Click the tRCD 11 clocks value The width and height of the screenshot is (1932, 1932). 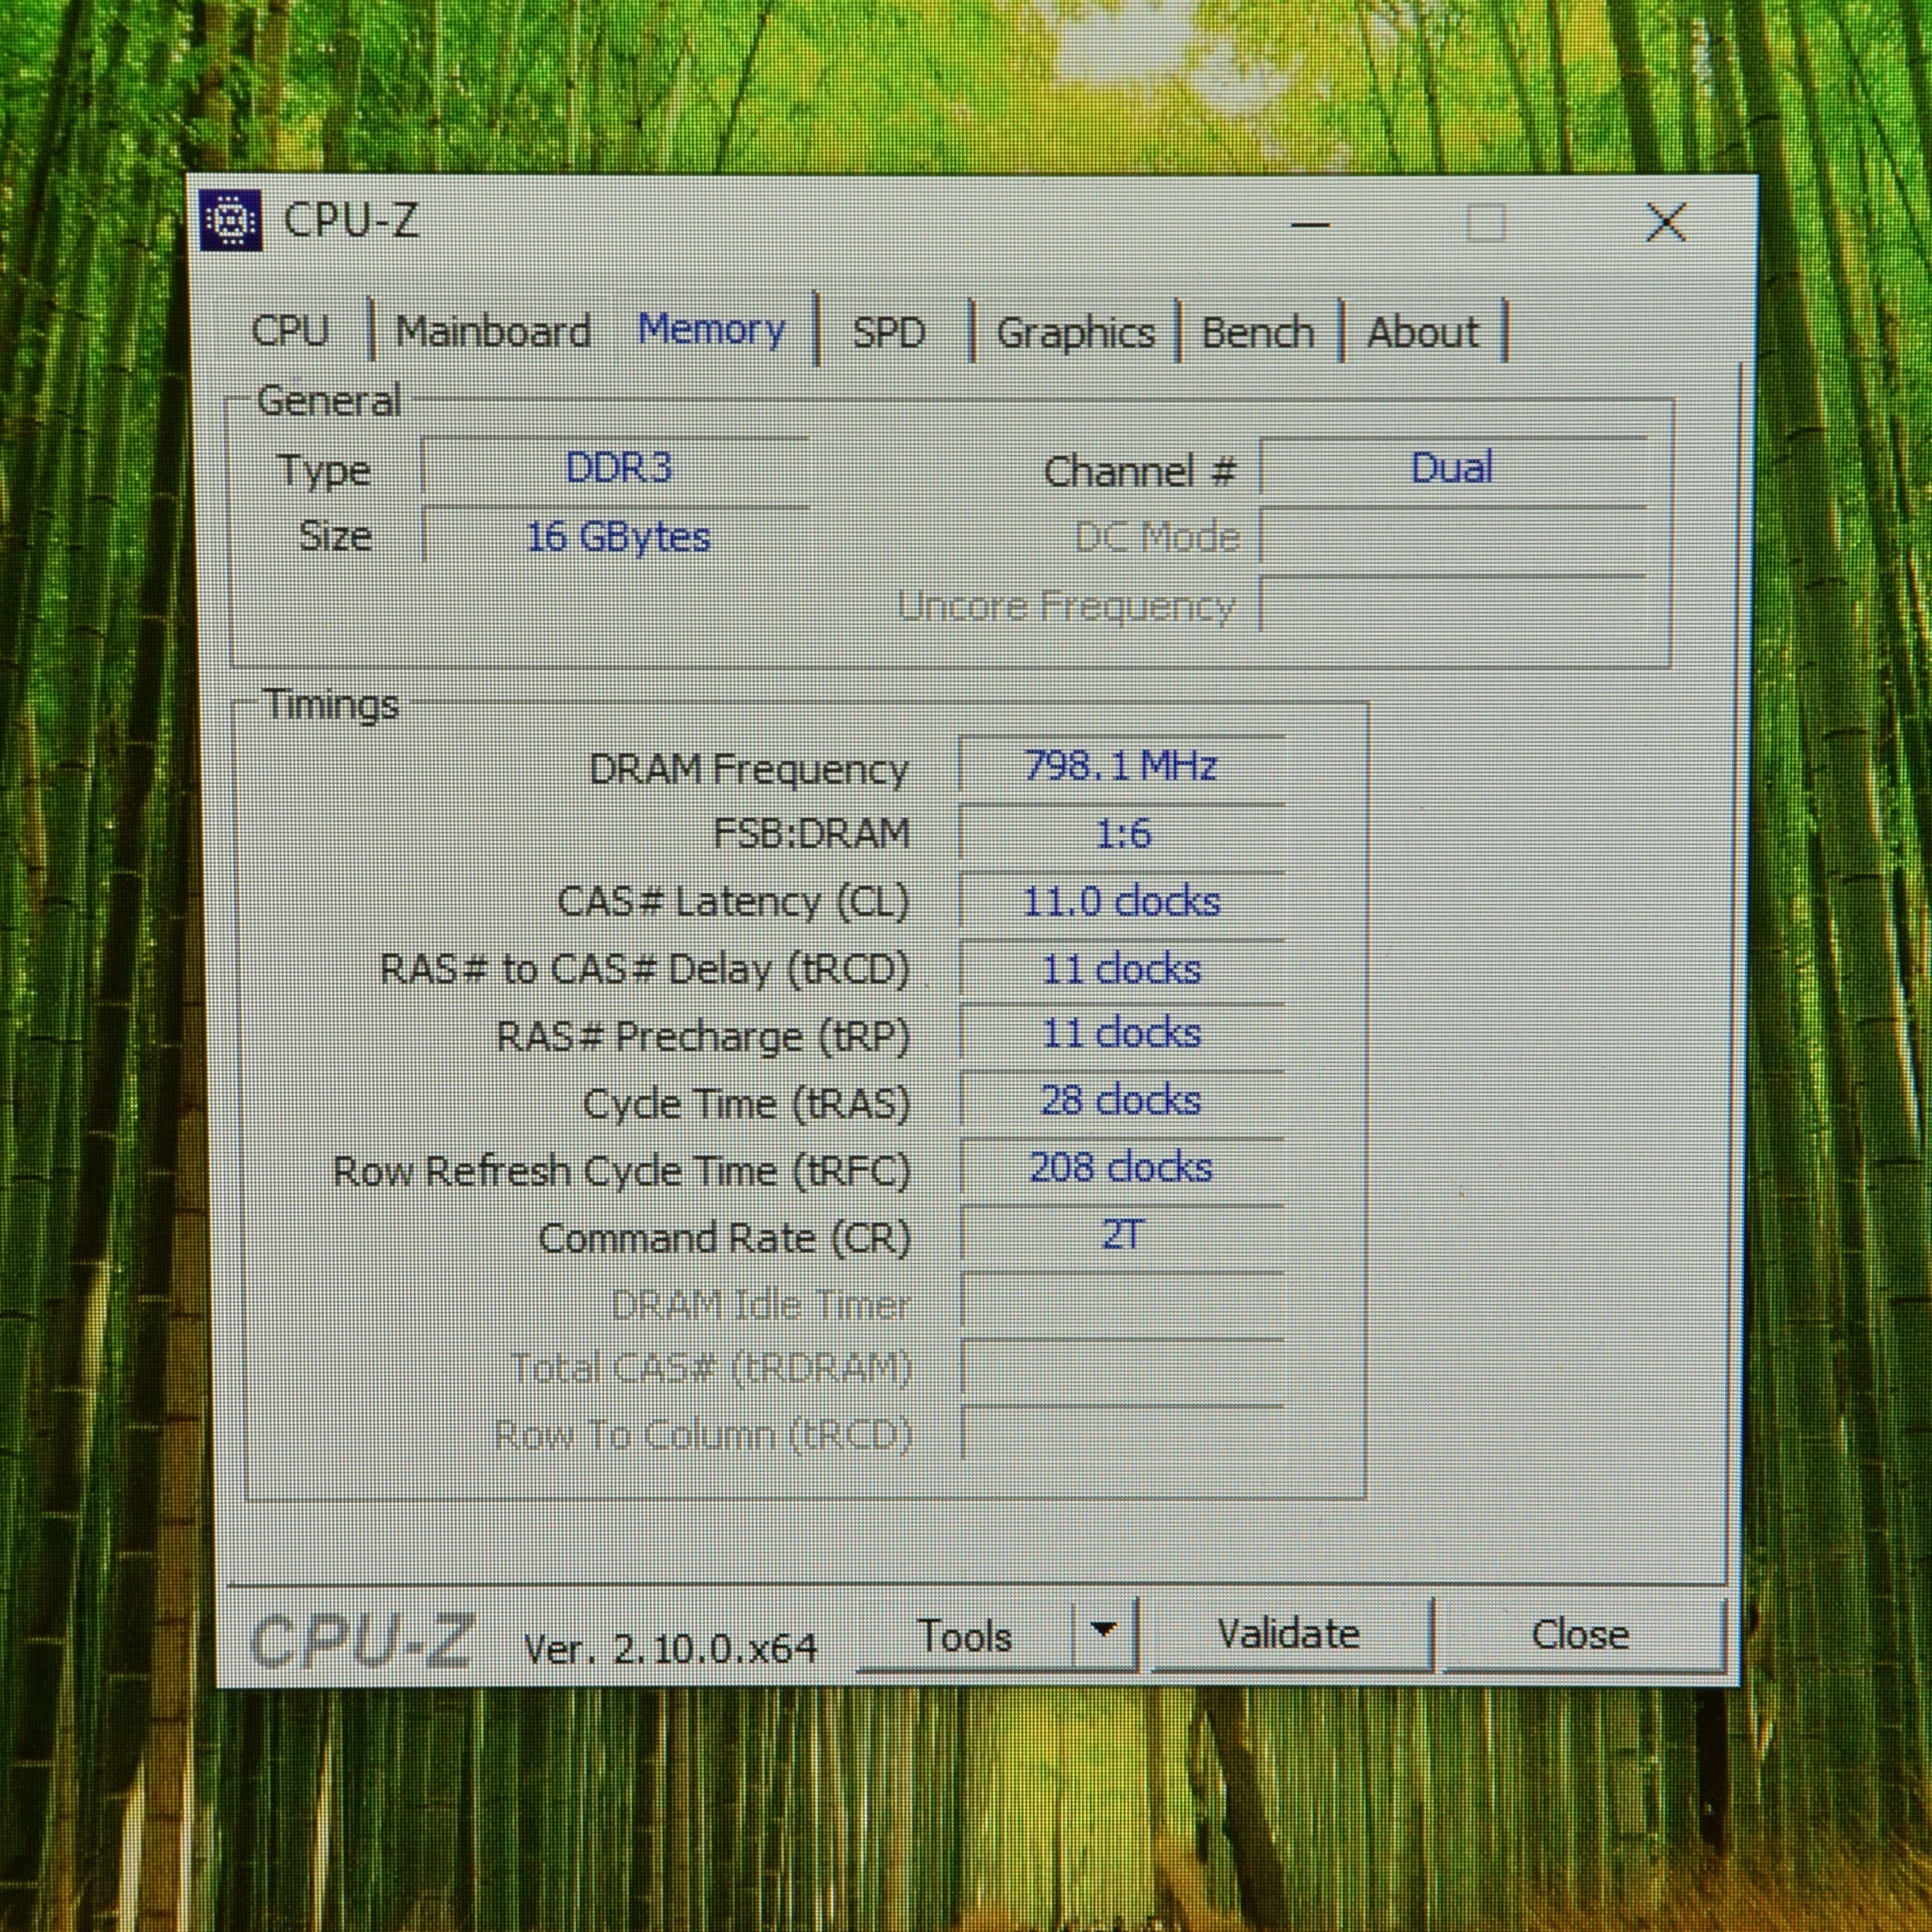pos(1121,968)
